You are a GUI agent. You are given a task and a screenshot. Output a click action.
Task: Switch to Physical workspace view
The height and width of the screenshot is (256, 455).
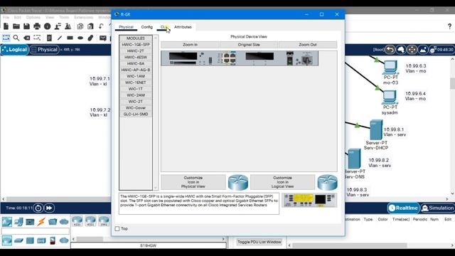tap(45, 50)
